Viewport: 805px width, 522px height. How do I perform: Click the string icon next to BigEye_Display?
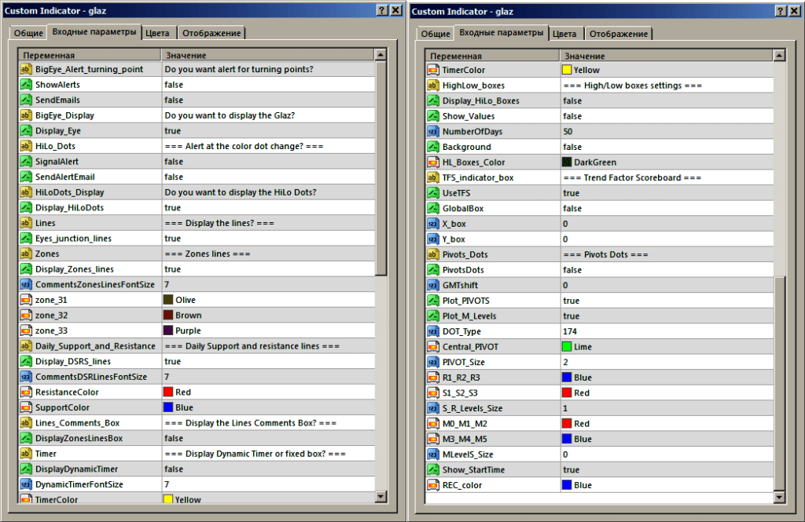point(25,115)
